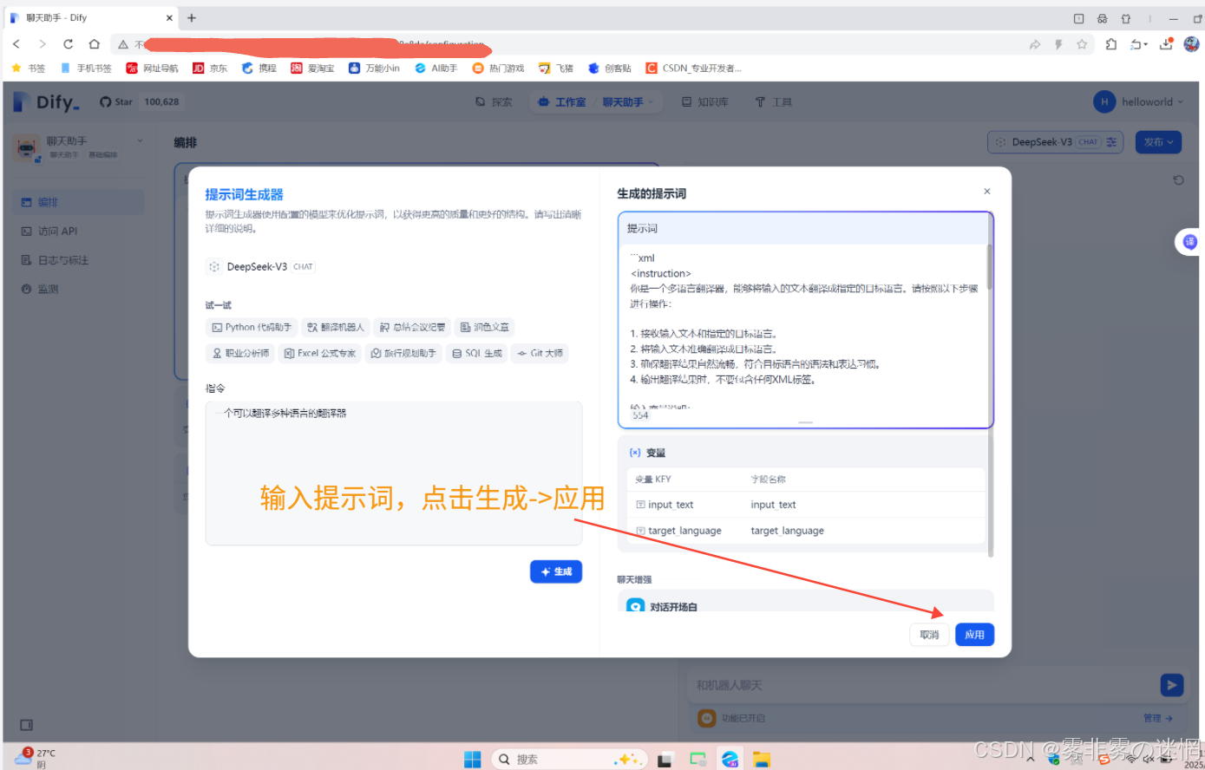Select 访问 API in the sidebar
Viewport: 1205px width, 770px height.
pos(79,231)
